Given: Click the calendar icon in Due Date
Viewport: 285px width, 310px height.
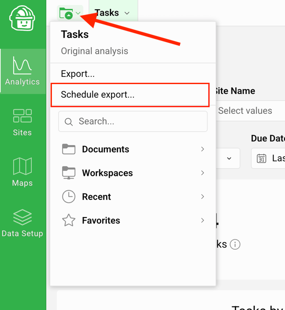Looking at the screenshot, I should [x=261, y=158].
